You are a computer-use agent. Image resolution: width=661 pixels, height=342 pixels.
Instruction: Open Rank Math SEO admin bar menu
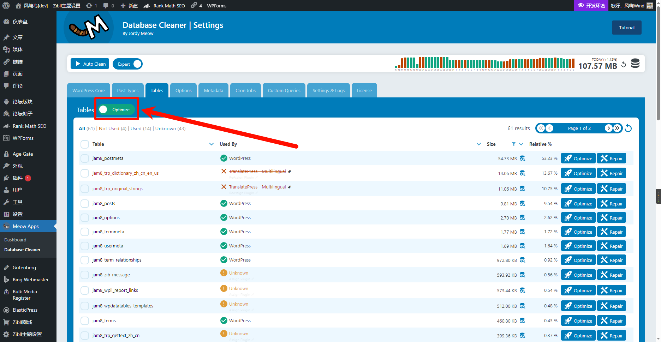tap(164, 6)
